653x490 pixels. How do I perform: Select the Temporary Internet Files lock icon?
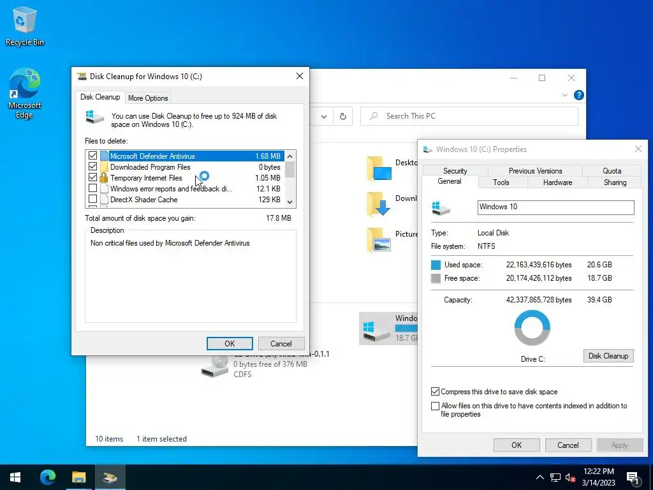click(x=104, y=177)
